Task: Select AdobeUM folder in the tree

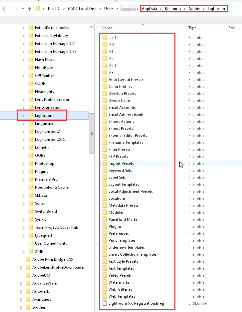Action: tap(41, 275)
